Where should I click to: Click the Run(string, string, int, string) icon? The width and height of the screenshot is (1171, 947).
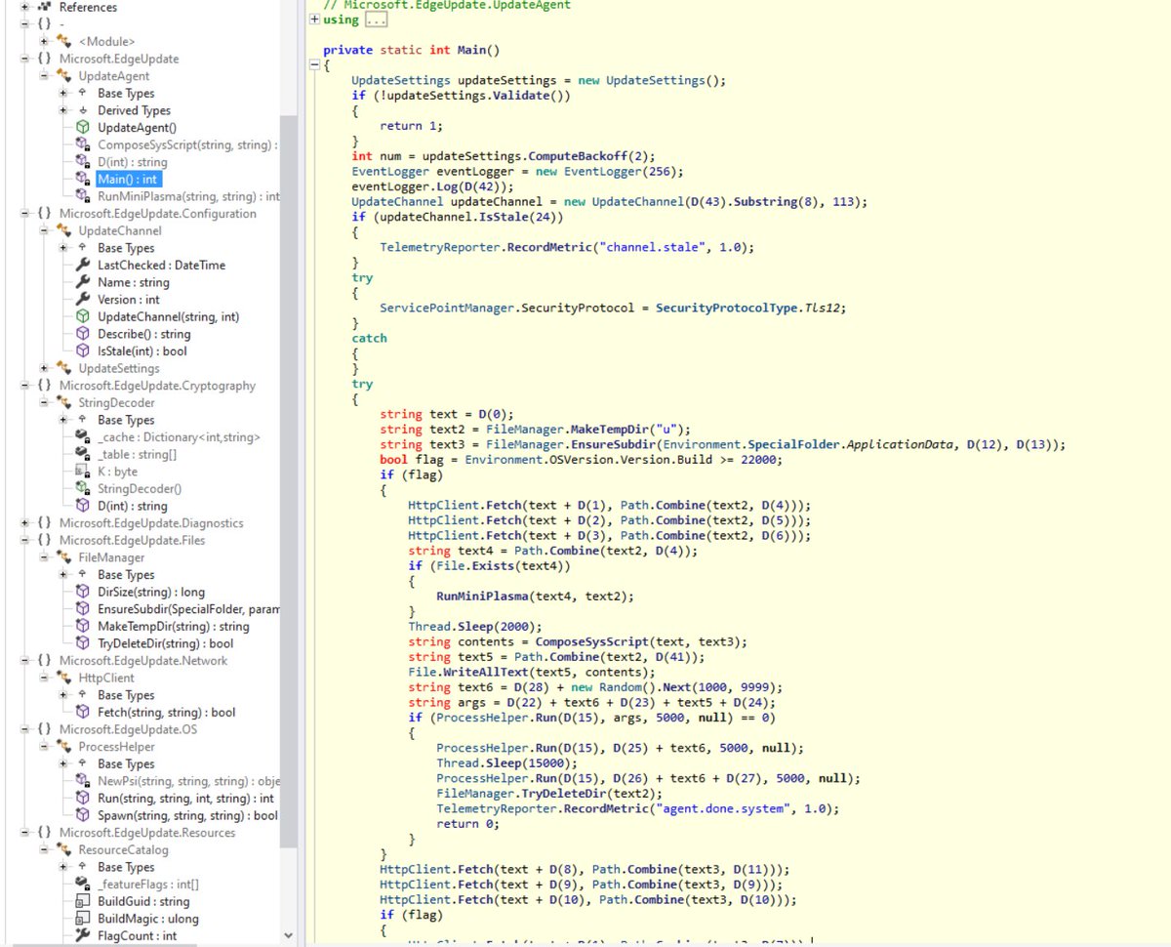(84, 798)
